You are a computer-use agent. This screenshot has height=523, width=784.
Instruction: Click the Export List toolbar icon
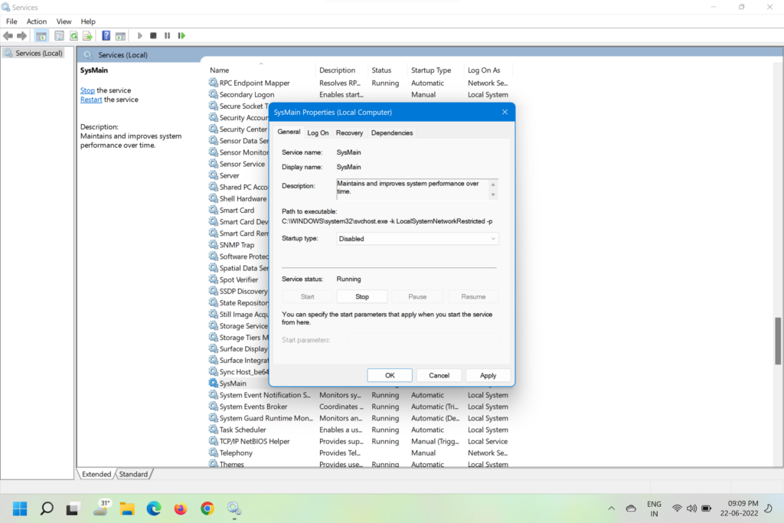click(89, 36)
